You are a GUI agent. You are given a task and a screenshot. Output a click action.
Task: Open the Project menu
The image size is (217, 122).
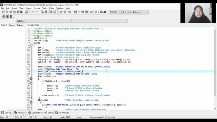pos(28,8)
